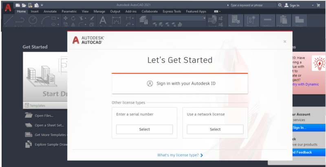The image size is (326, 167).
Task: Expand the Templates list under Start Drawing
Action: (x=45, y=105)
